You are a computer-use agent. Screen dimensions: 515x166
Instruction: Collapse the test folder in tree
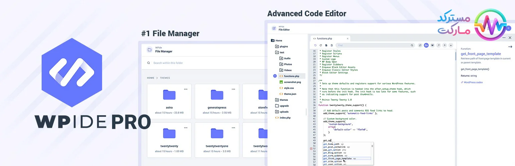coord(277,52)
